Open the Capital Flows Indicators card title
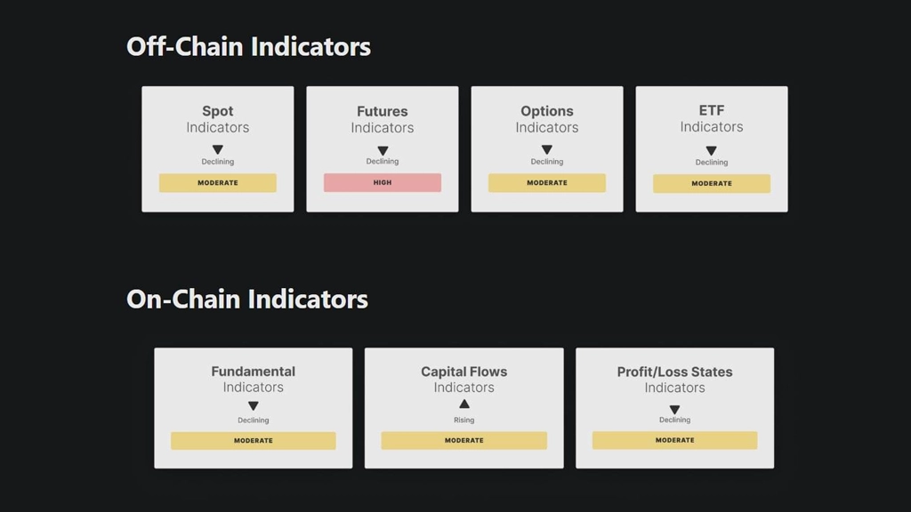 [x=464, y=379]
